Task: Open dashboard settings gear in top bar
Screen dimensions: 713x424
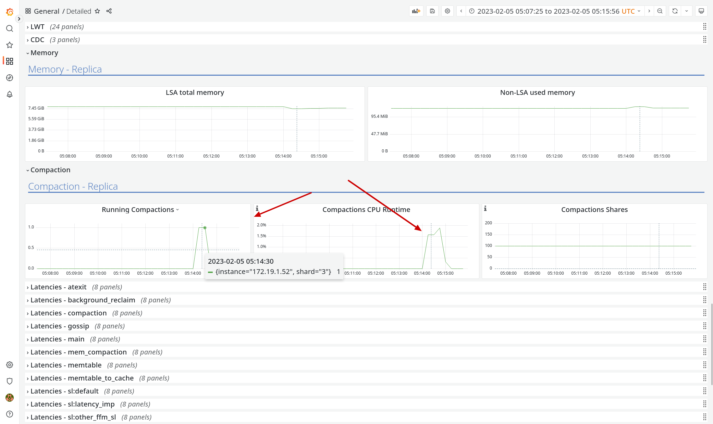Action: pos(447,11)
